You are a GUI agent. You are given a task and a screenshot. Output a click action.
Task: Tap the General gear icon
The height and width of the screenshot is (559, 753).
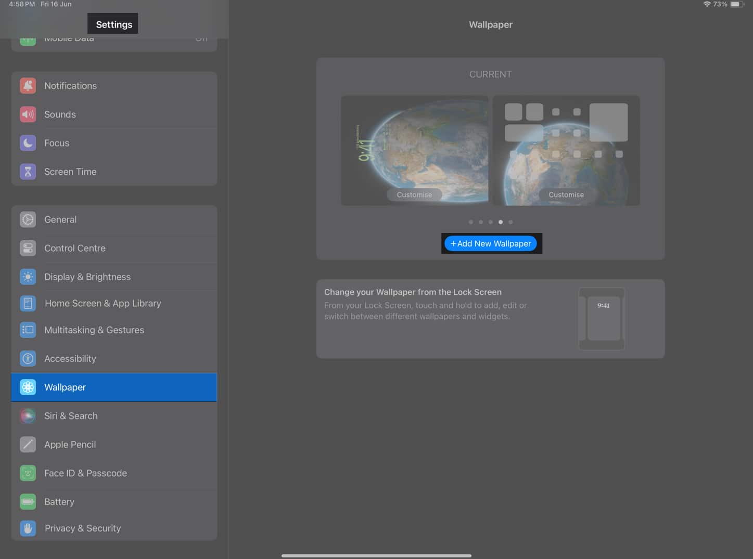click(28, 219)
